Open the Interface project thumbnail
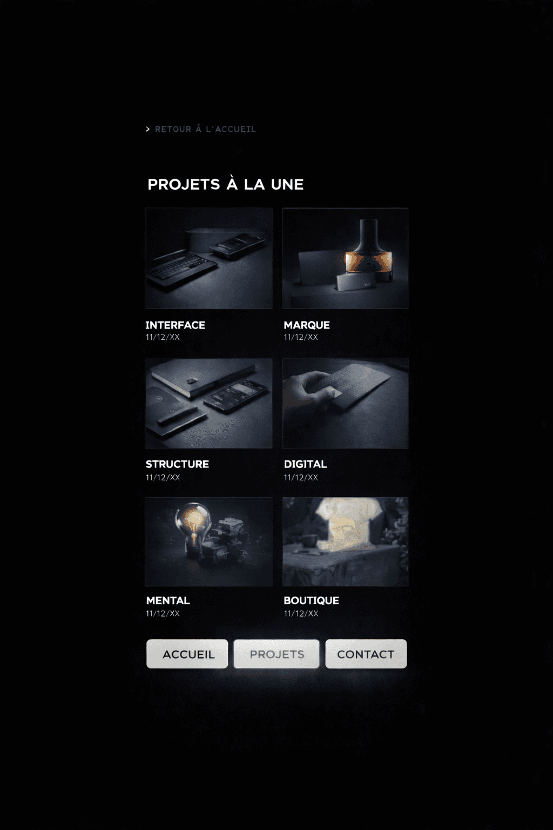This screenshot has height=830, width=553. (209, 258)
